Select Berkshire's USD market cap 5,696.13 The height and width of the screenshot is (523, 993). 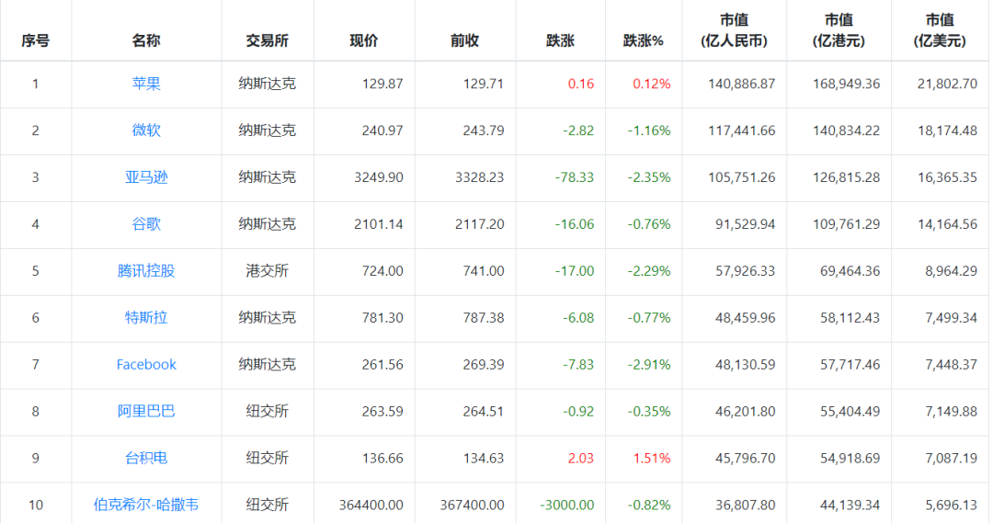click(x=952, y=506)
